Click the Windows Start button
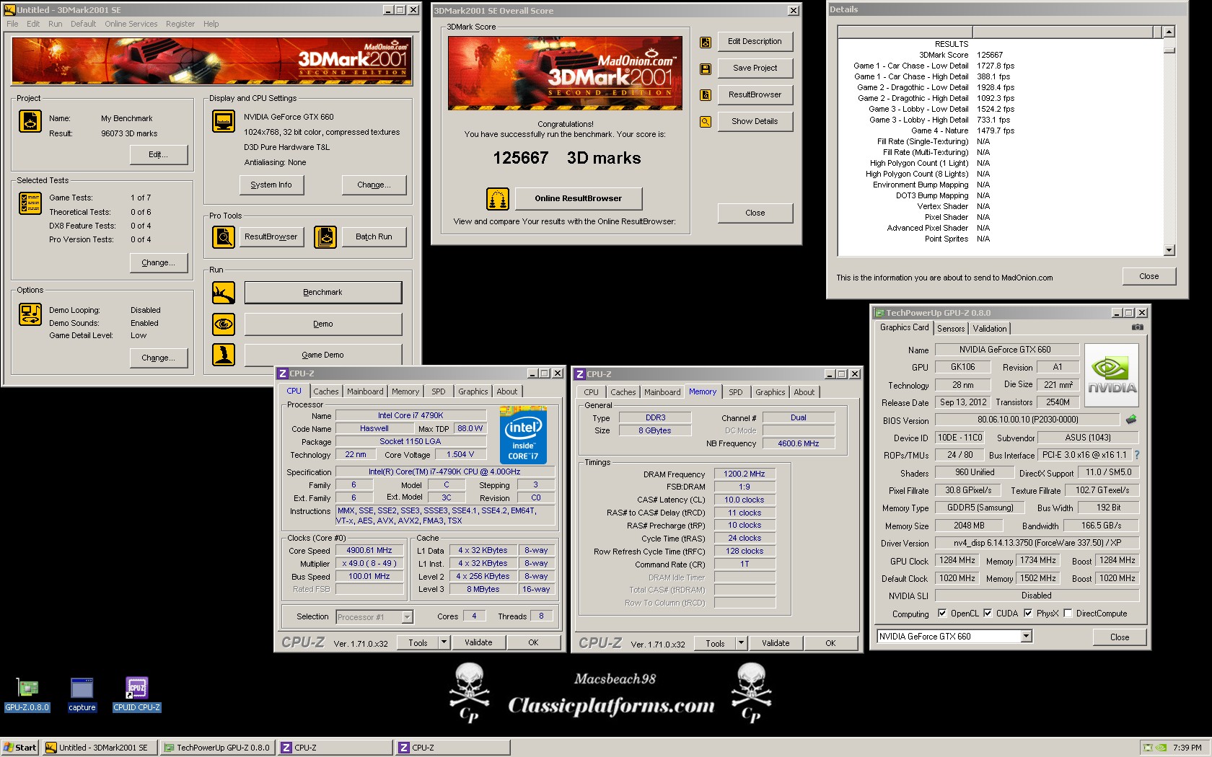The width and height of the screenshot is (1212, 757). point(19,748)
